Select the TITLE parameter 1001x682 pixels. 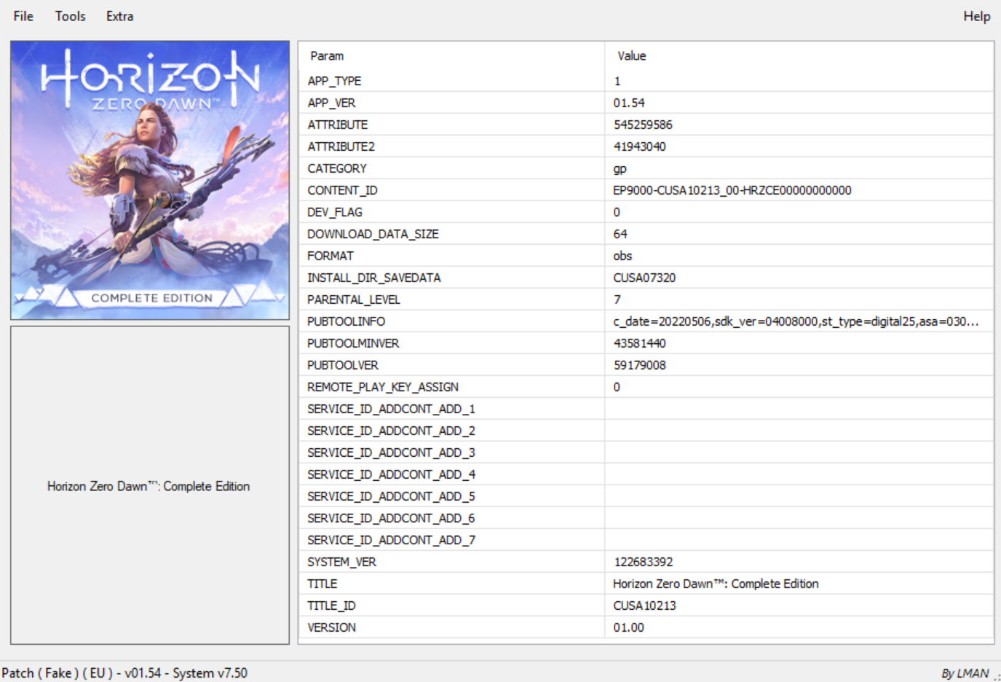coord(322,584)
